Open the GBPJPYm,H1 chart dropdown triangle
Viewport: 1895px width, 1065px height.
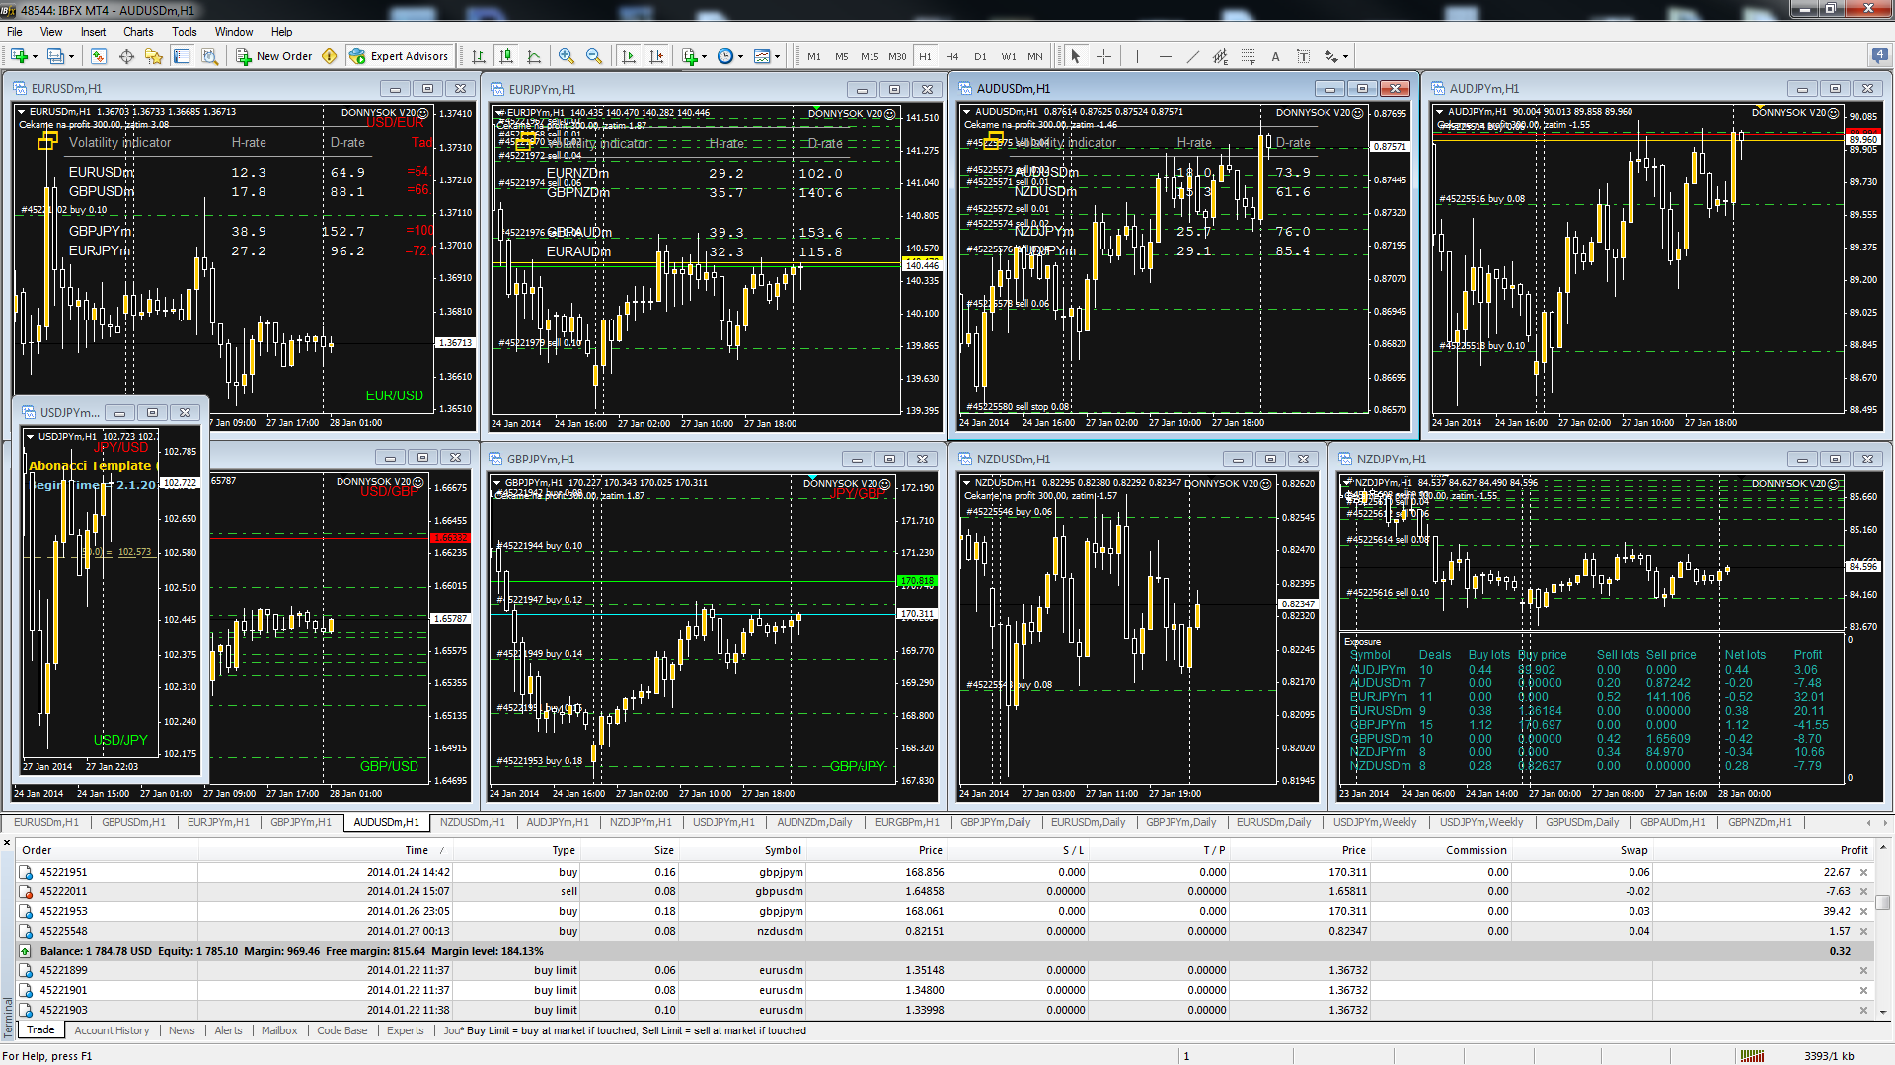(x=496, y=483)
